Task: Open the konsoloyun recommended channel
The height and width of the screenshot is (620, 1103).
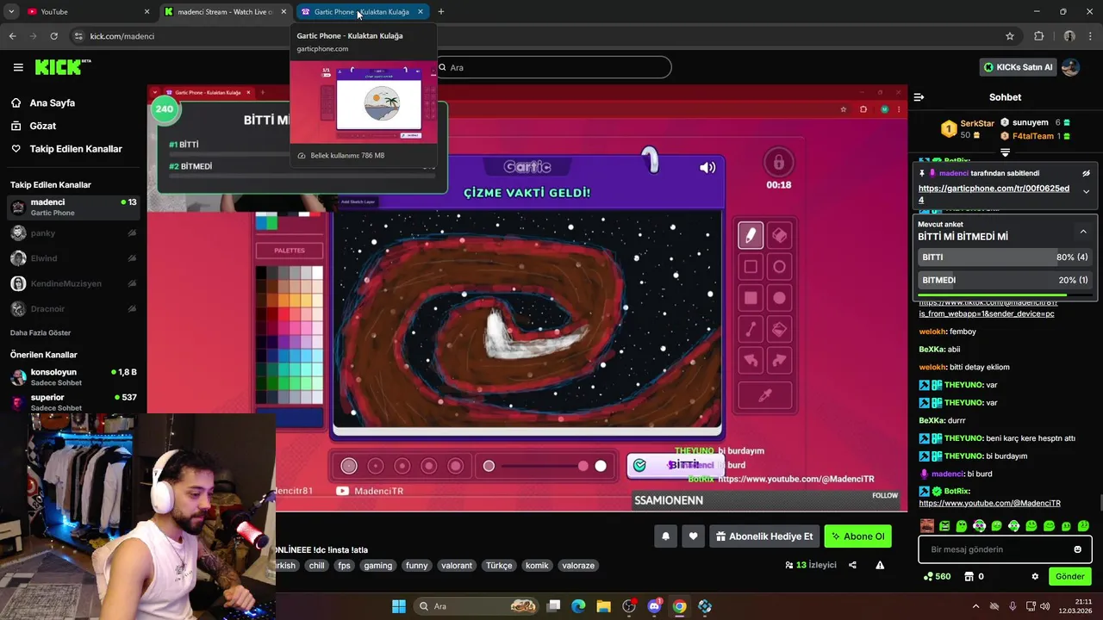Action: coord(73,377)
